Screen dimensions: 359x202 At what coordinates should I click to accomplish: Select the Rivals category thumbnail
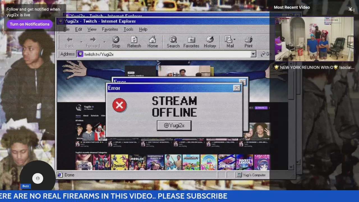(119, 162)
